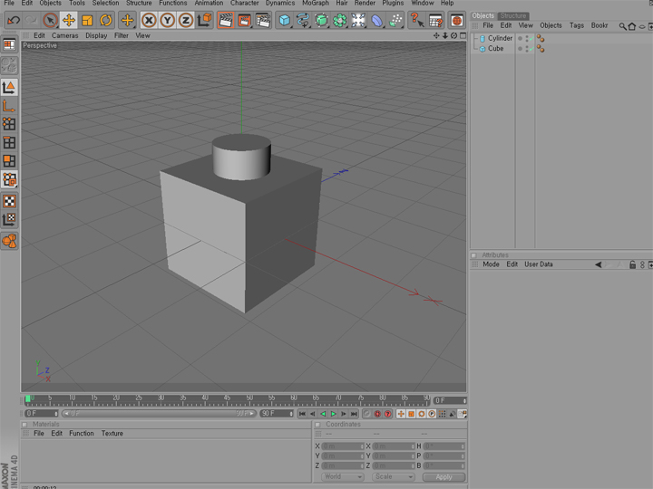Click the Apply button

click(x=443, y=477)
